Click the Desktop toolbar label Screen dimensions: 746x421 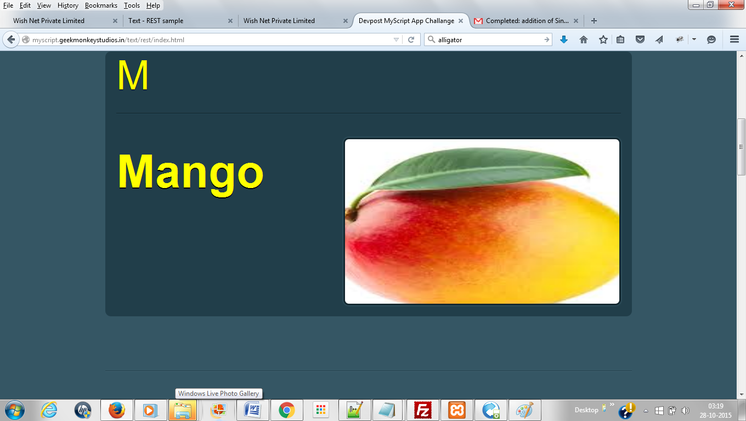(586, 410)
